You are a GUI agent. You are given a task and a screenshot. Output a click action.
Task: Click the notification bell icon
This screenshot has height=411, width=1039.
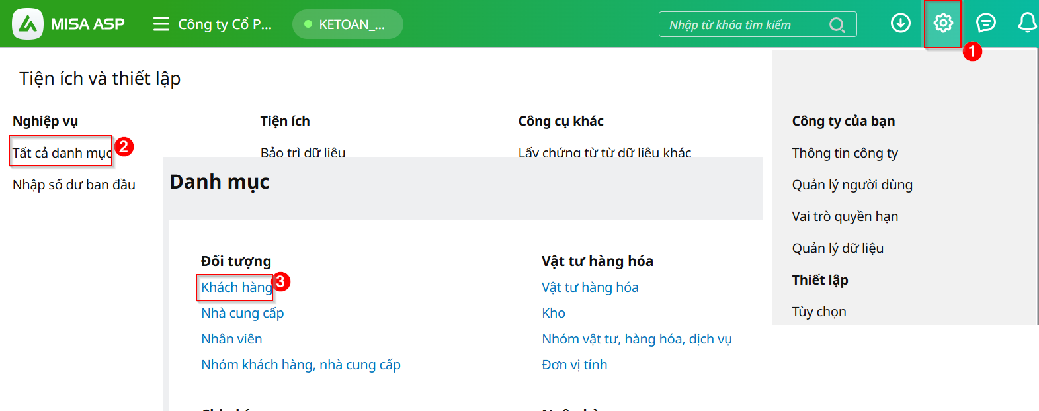pyautogui.click(x=1026, y=23)
